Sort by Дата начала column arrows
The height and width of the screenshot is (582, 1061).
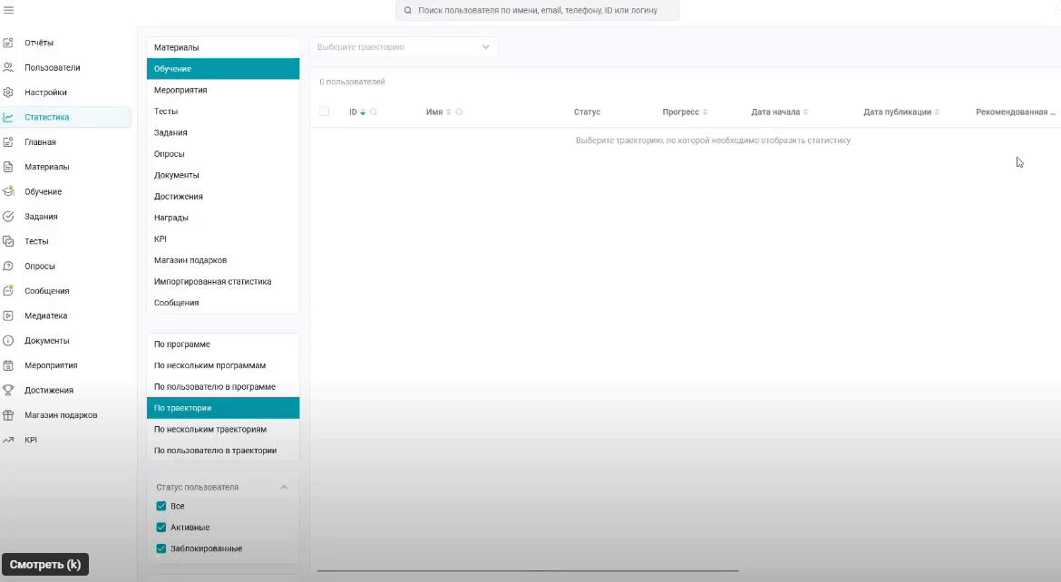[805, 112]
